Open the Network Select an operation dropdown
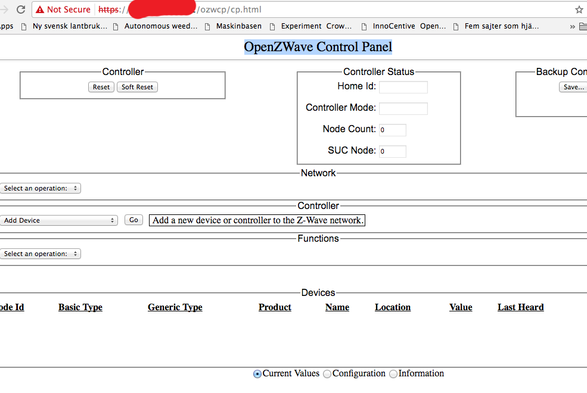Screen dimensions: 587x393 pyautogui.click(x=41, y=188)
